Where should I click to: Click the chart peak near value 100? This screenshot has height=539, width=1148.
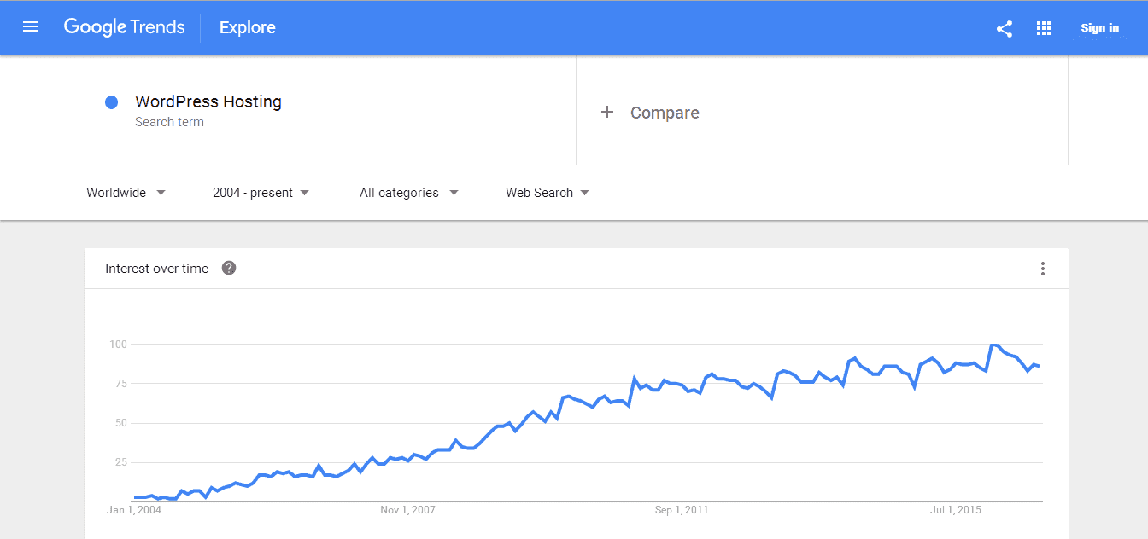(x=993, y=345)
